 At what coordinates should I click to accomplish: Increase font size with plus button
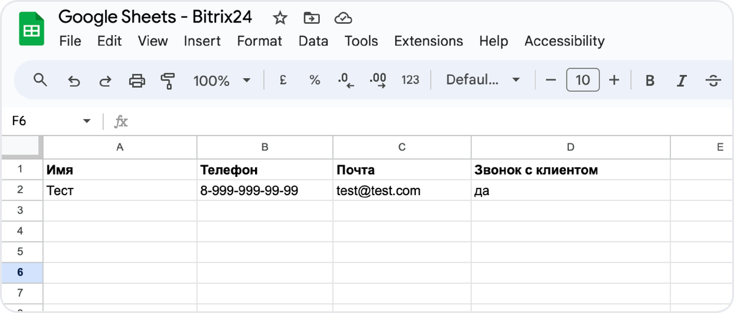pos(615,80)
